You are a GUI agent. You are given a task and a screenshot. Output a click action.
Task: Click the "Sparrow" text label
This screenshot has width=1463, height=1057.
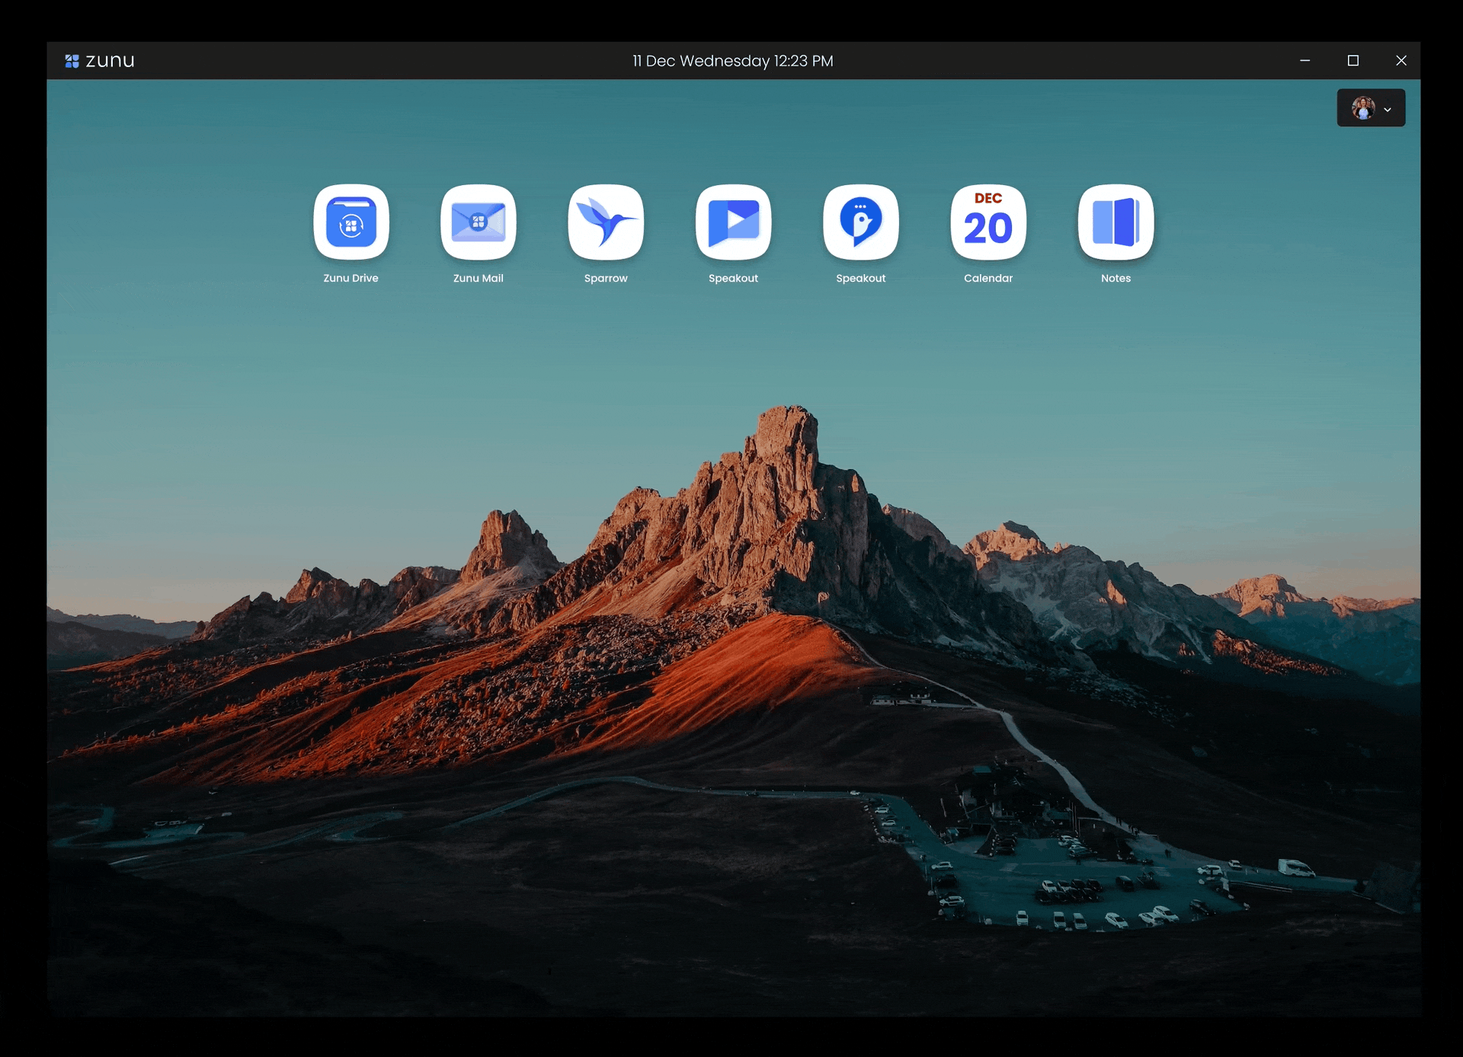pos(606,278)
